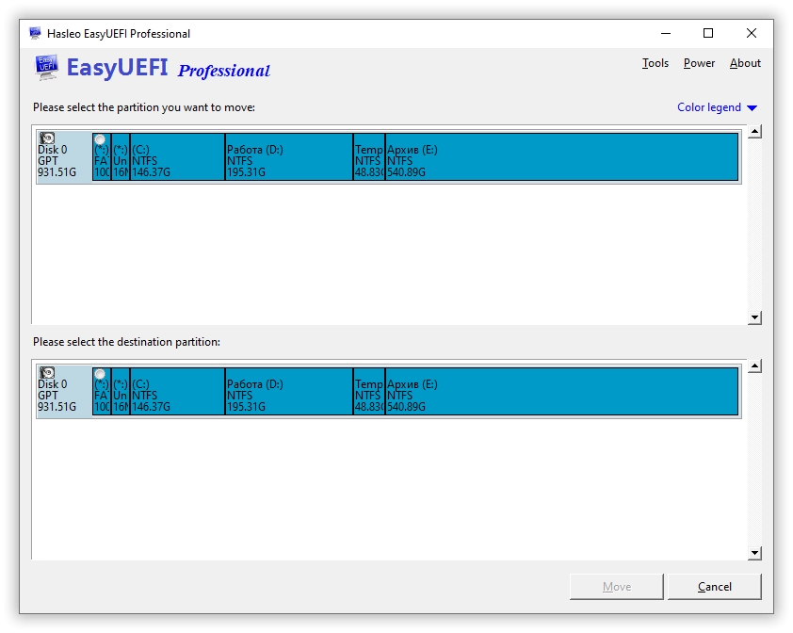Click the Move button
The image size is (793, 633).
pos(617,587)
